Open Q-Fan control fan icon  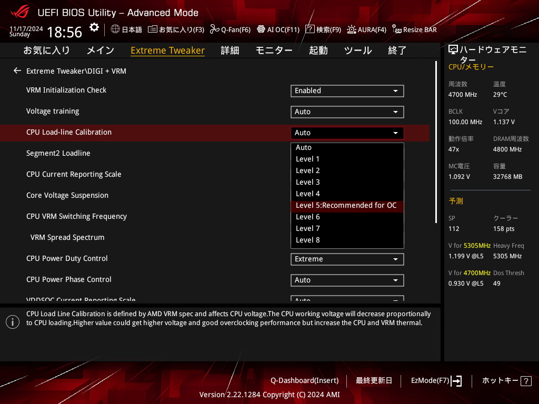(215, 29)
